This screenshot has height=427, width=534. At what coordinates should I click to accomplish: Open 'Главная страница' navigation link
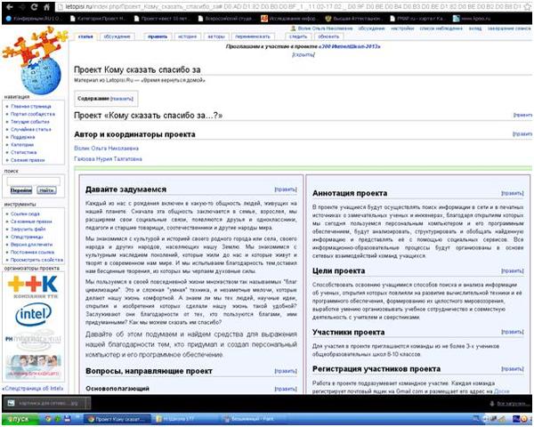[x=30, y=106]
